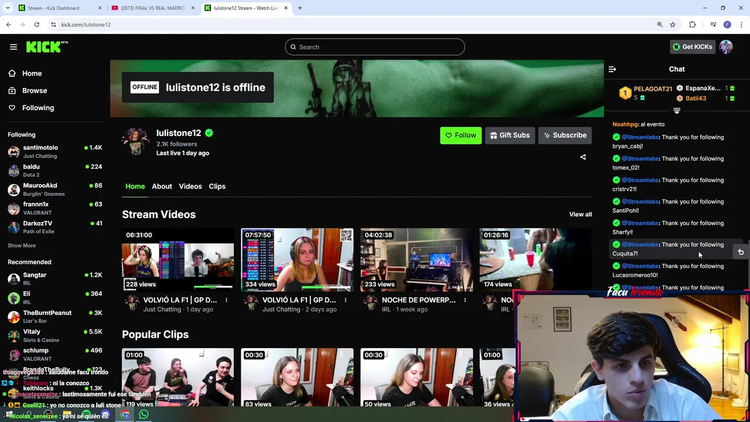
Task: Click PELAGOAT21 in chat leaderboard
Action: pyautogui.click(x=653, y=89)
